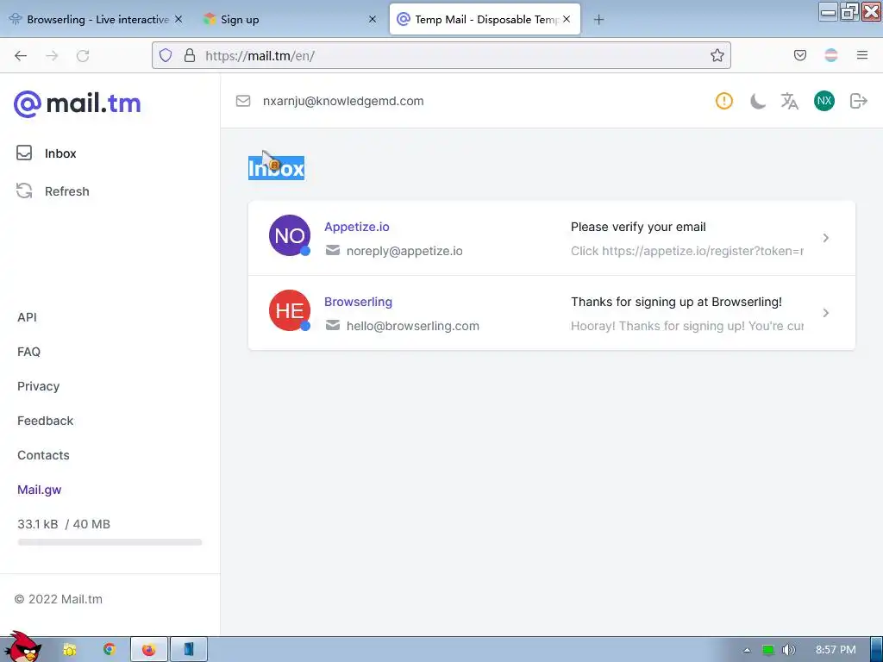
Task: Reload the page with the browser refresh icon
Action: (x=83, y=56)
